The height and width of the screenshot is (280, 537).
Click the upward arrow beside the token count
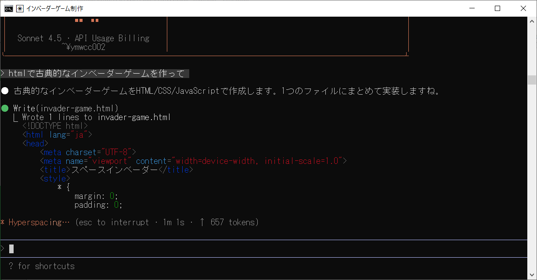(202, 222)
